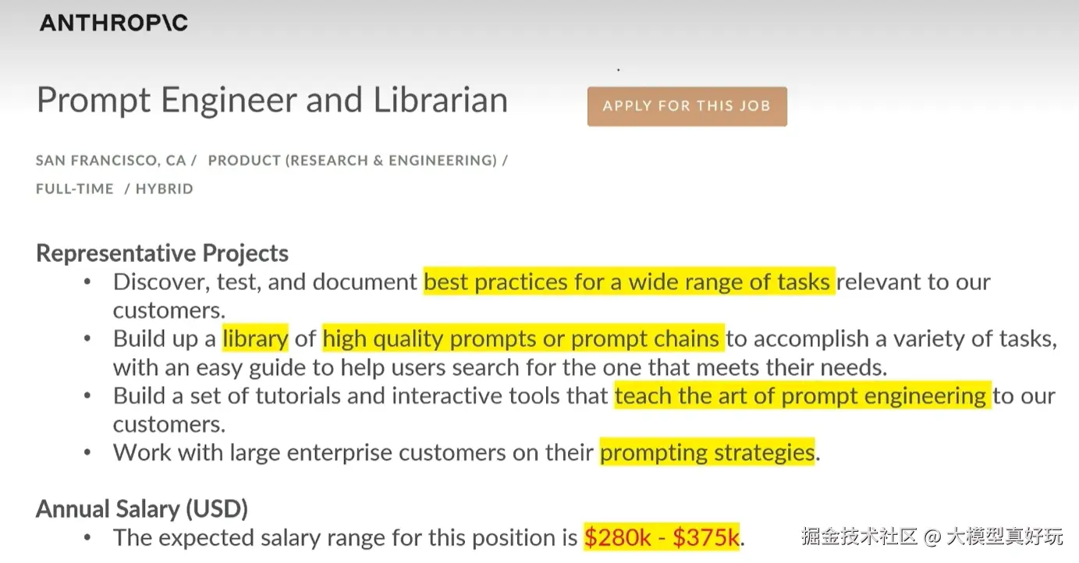This screenshot has height=563, width=1079.
Task: Click the Chinese community watermark text
Action: pos(932,536)
